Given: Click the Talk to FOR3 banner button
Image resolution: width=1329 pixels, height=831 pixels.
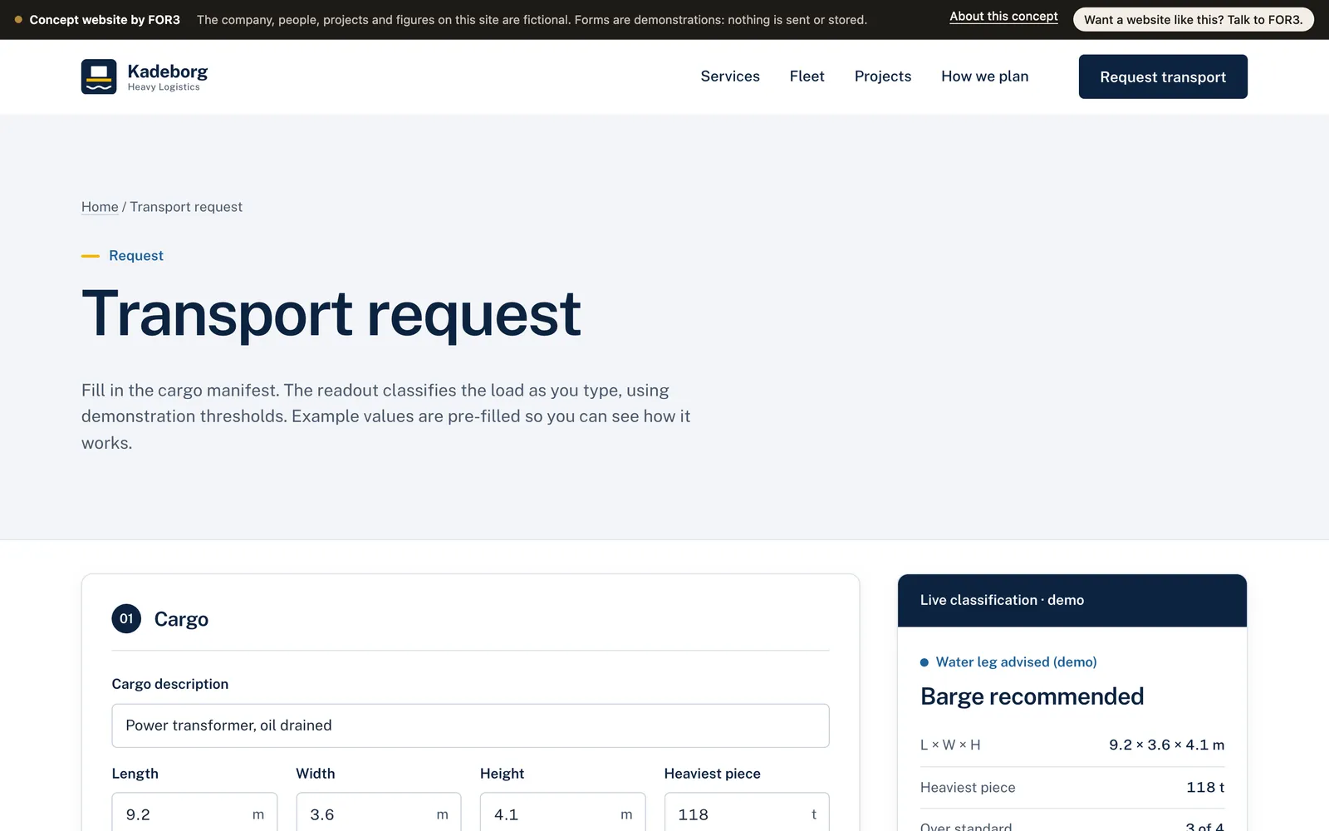Looking at the screenshot, I should 1193,20.
